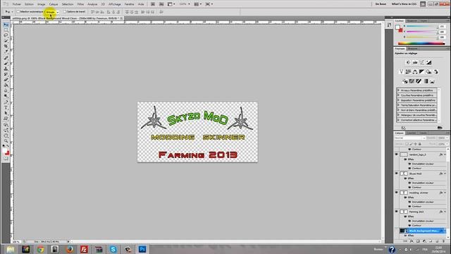Select the Eraser tool
This screenshot has height=254, width=451.
click(x=6, y=80)
